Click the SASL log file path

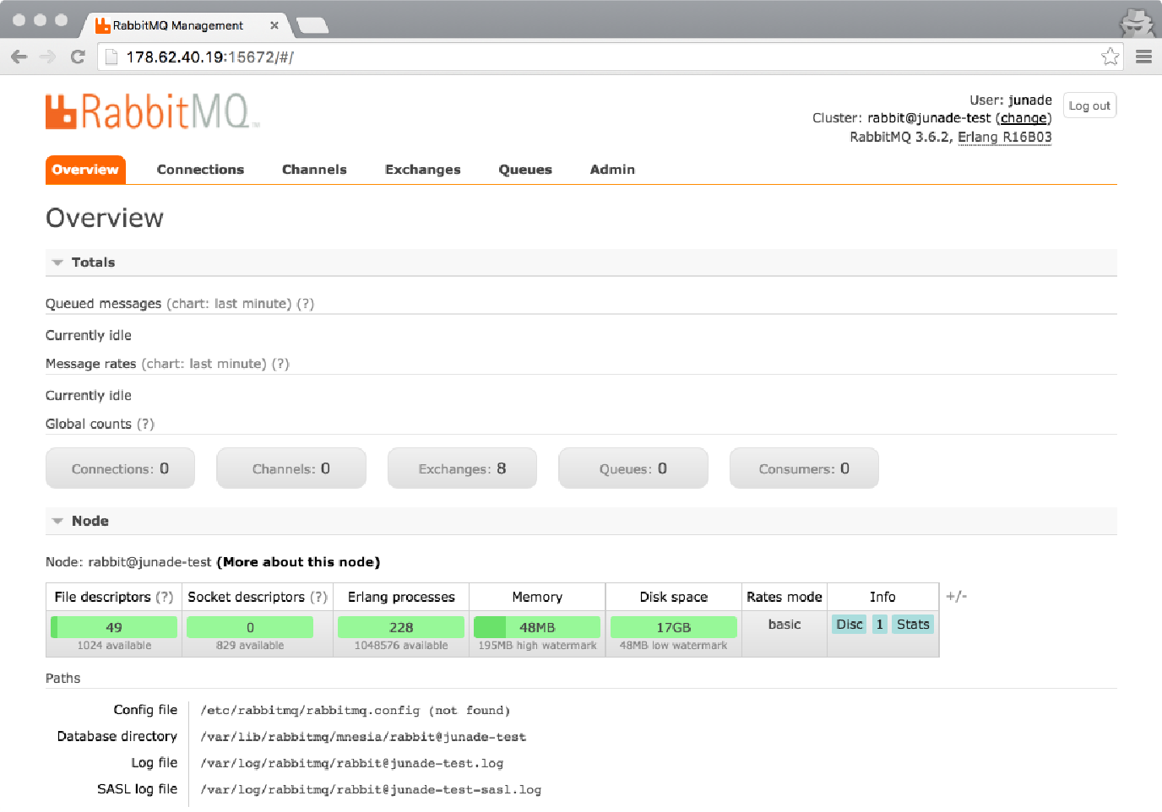tap(371, 790)
